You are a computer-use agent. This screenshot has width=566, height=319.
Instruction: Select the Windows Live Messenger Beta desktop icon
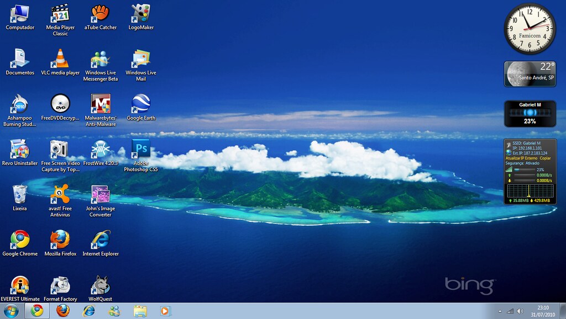coord(101,66)
